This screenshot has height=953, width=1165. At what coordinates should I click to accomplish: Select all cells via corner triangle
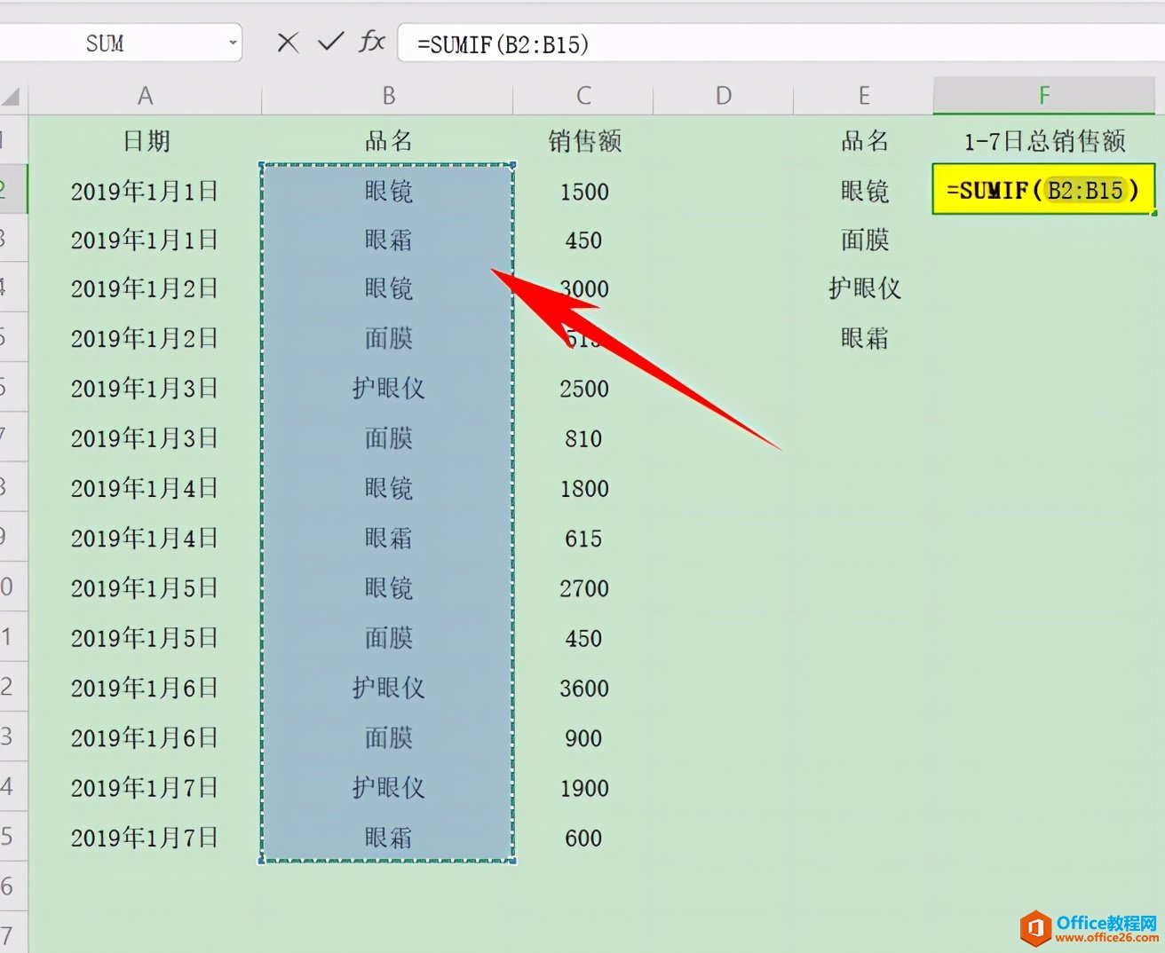pos(12,96)
